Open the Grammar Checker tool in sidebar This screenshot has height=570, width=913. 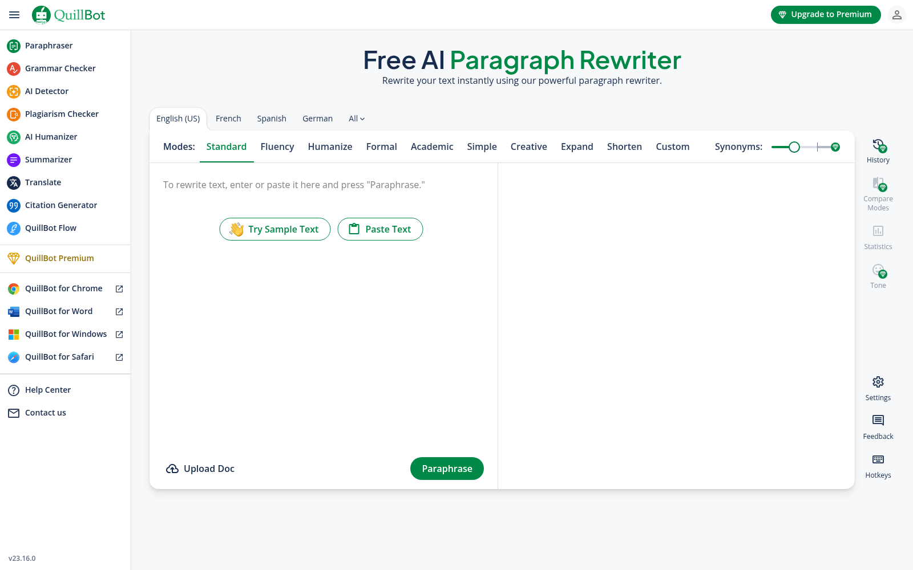(60, 68)
